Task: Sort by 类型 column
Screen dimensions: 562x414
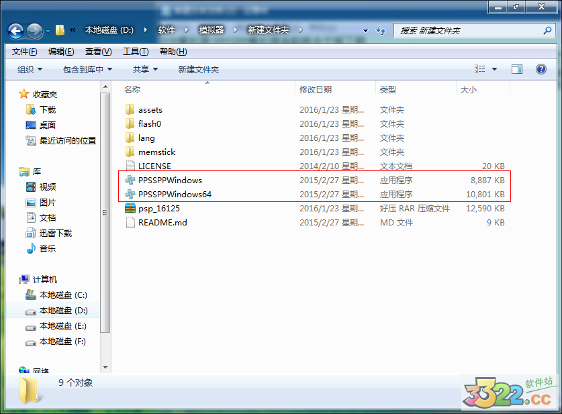Action: 388,89
